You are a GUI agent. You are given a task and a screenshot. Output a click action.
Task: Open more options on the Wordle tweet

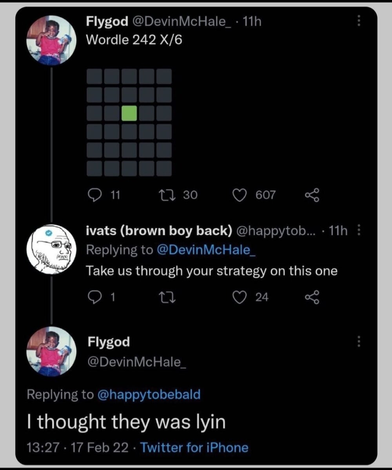click(358, 22)
